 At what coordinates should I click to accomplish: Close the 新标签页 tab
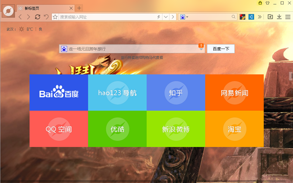71,8
